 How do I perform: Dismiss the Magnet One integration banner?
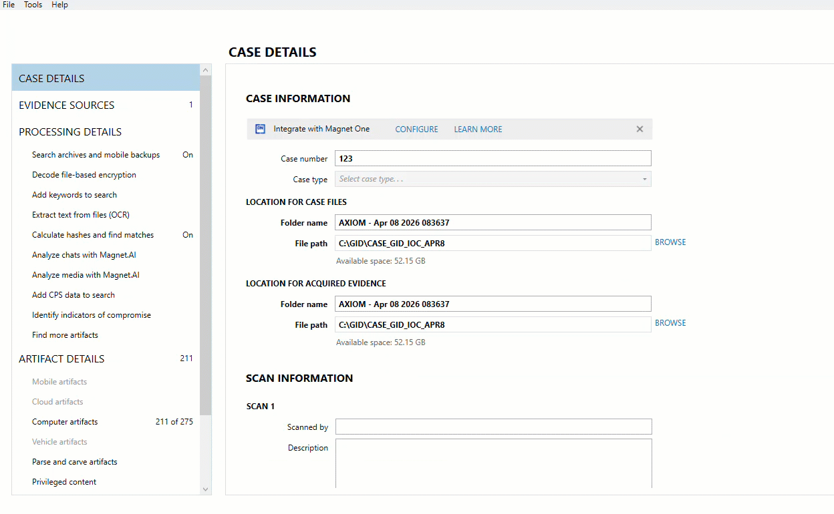(640, 129)
